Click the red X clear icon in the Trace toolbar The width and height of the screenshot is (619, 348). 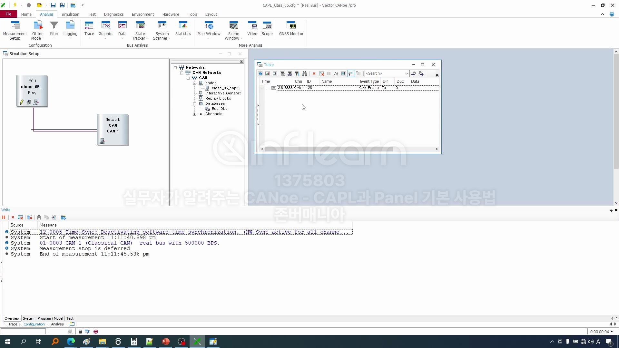coord(314,74)
